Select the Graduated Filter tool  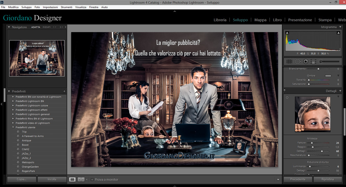(313, 62)
